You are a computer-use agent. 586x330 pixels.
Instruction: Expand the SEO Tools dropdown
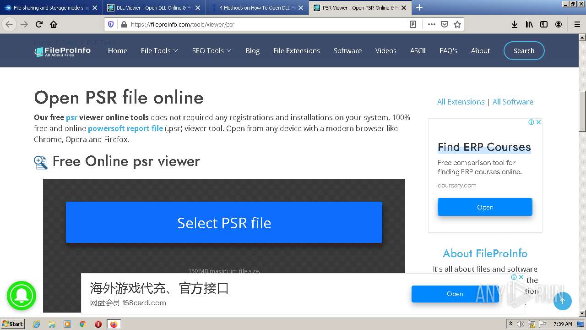212,51
